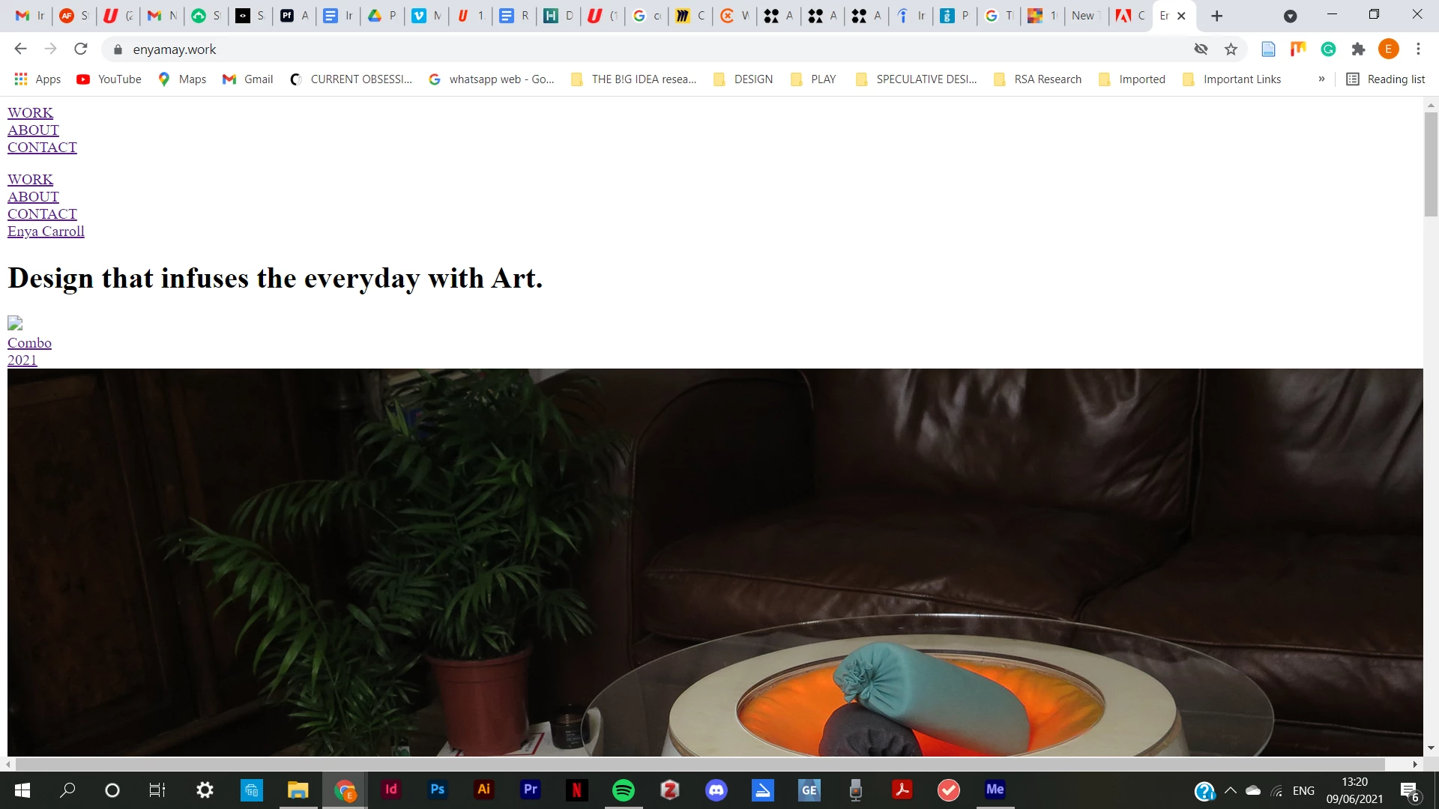Click the Grammarly extension icon
This screenshot has height=809, width=1439.
tap(1328, 49)
